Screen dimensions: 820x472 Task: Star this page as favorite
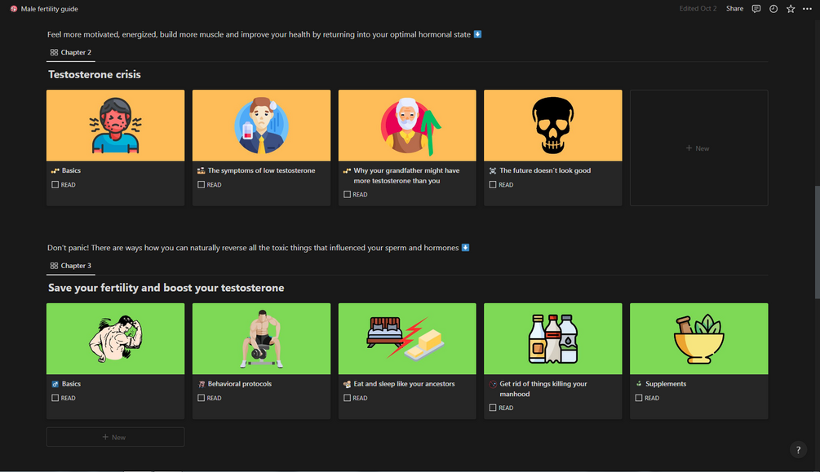(x=790, y=8)
